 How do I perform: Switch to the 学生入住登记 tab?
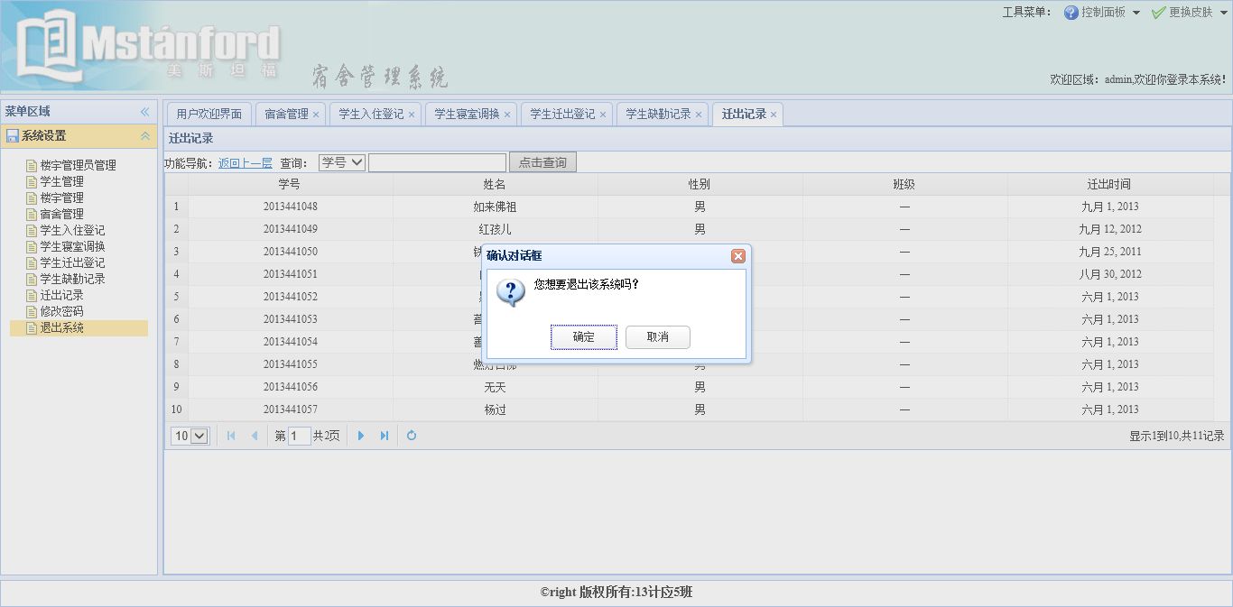pos(371,114)
